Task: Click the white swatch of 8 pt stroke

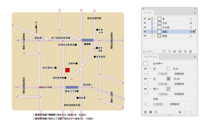Action: (168, 69)
